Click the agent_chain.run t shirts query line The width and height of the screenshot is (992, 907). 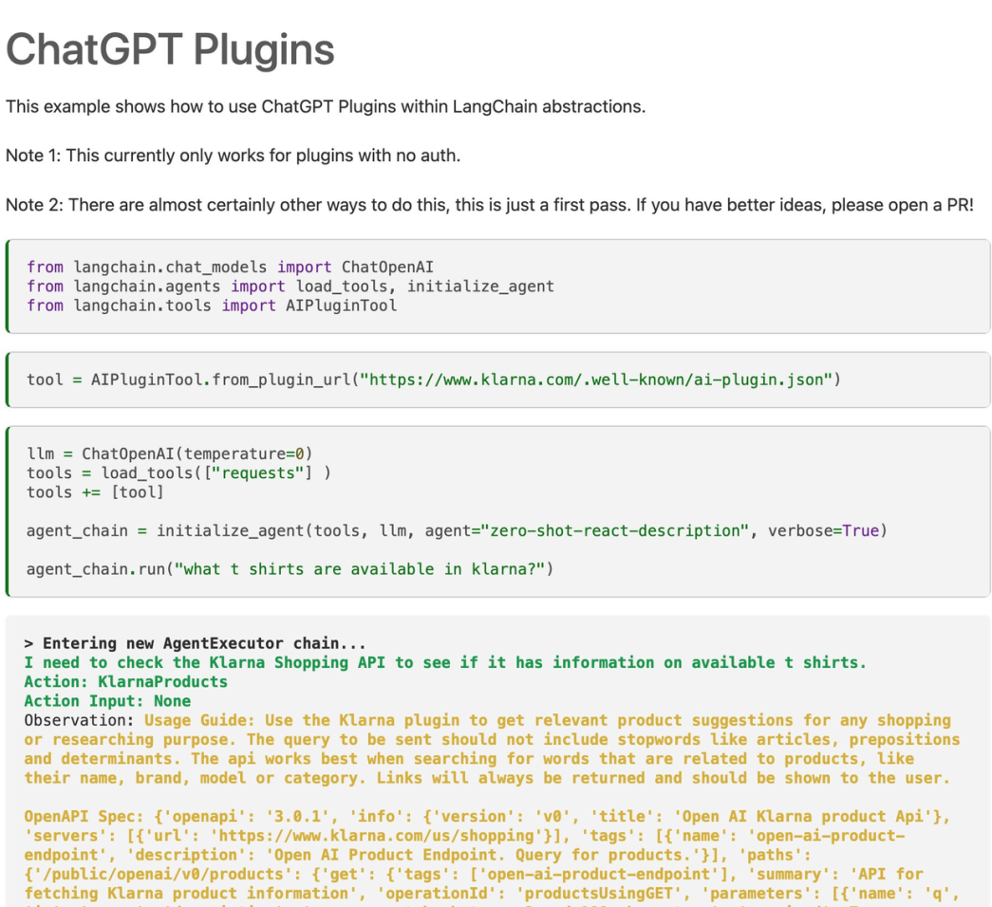point(290,569)
